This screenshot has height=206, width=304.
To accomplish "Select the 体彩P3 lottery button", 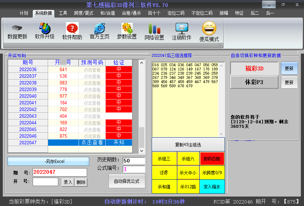I will 254,82.
